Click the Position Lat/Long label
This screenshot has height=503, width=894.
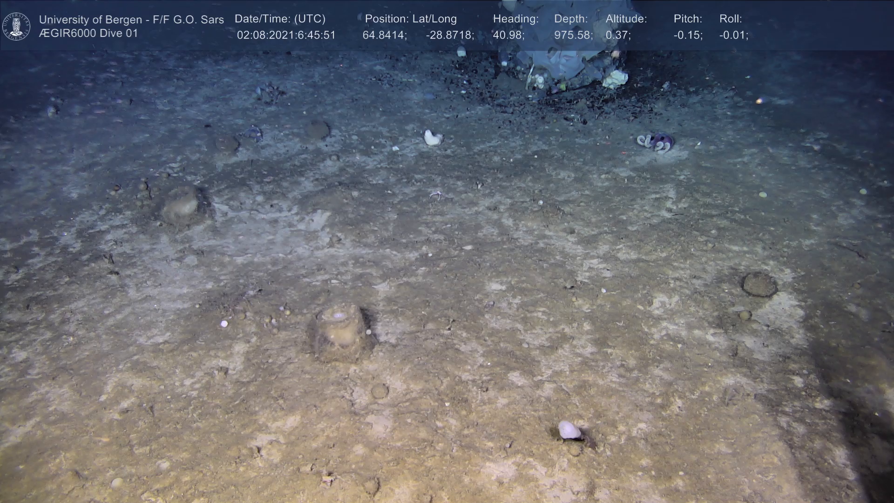point(410,19)
